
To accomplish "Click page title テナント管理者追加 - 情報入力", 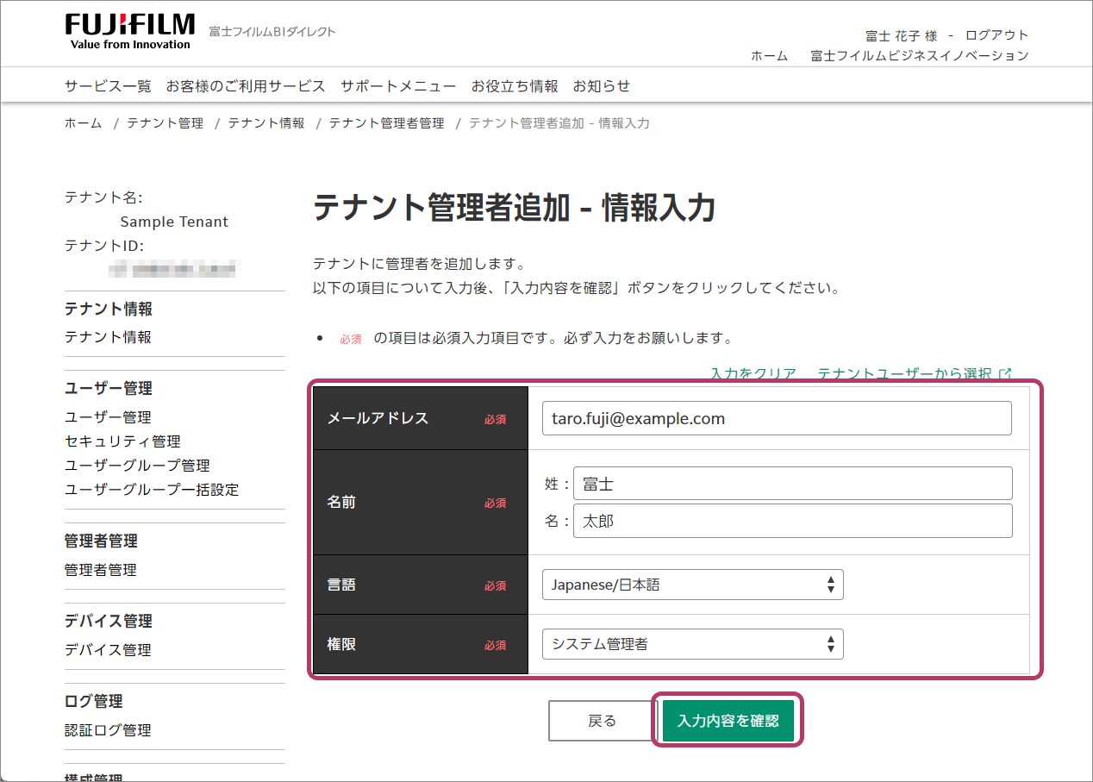I will tap(515, 209).
